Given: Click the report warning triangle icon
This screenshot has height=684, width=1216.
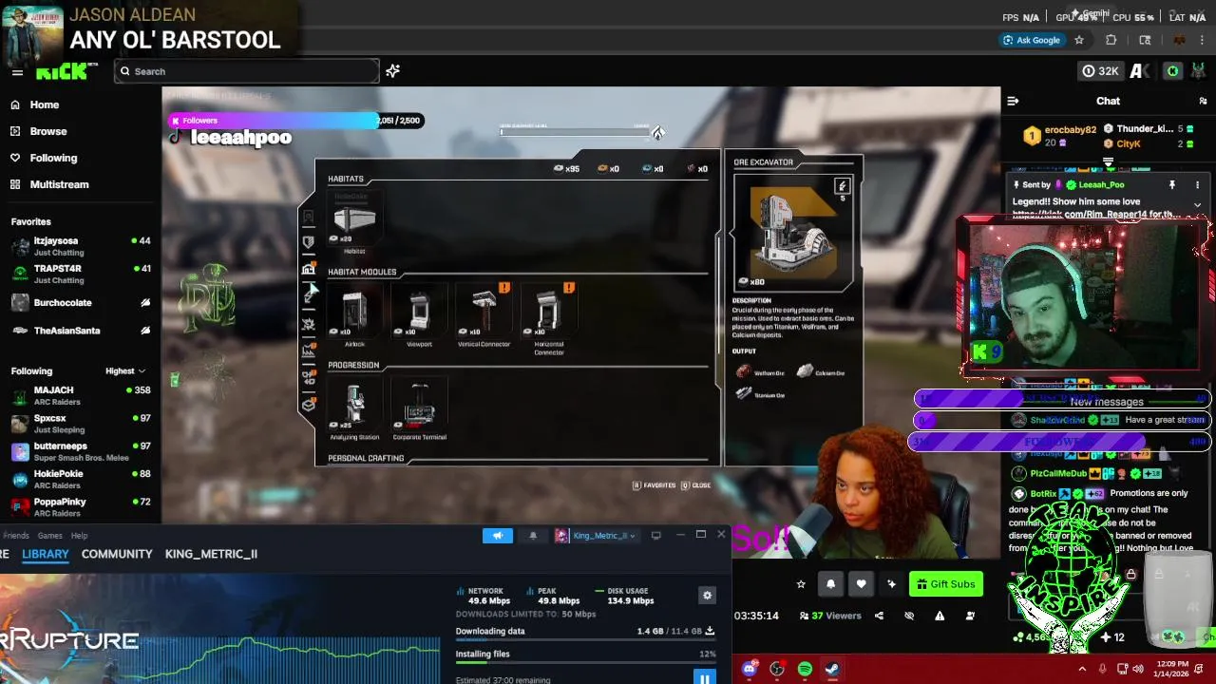Looking at the screenshot, I should click(940, 616).
